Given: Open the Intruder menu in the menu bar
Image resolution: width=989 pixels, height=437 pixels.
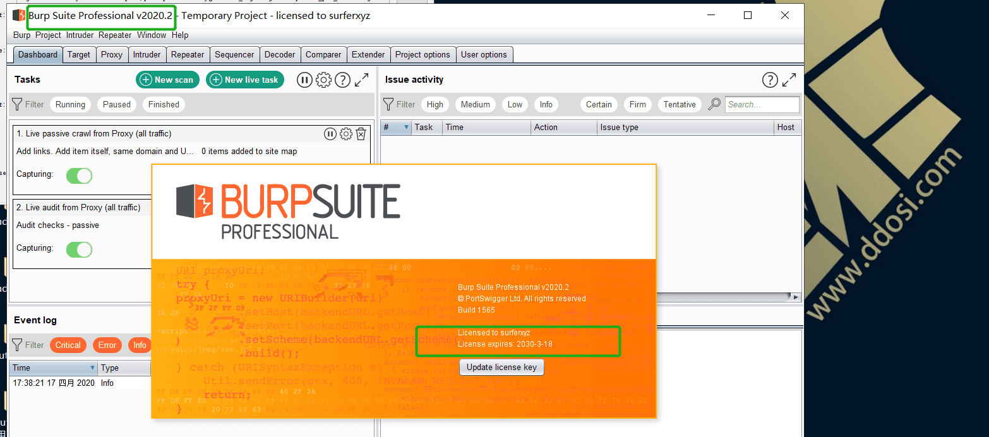Looking at the screenshot, I should click(80, 35).
